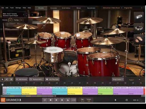Screen dimensions: 146x109
Task: Switch to the Grid Editor tab
Action: 66,8
